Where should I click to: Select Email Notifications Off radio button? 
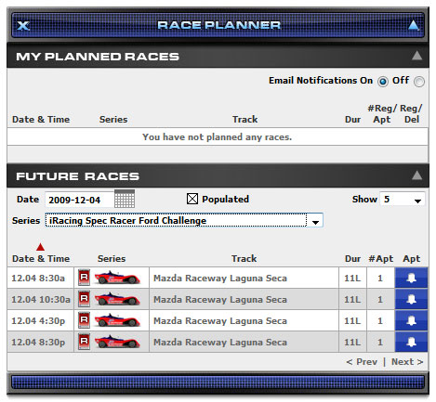419,82
